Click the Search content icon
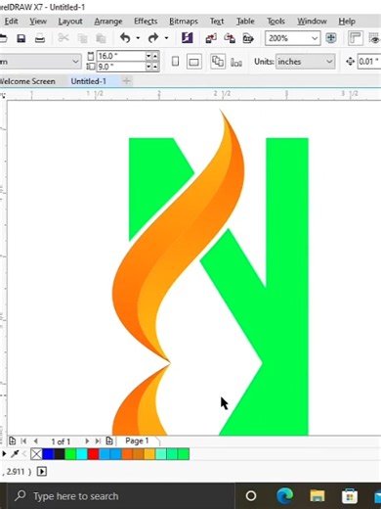 pos(188,38)
